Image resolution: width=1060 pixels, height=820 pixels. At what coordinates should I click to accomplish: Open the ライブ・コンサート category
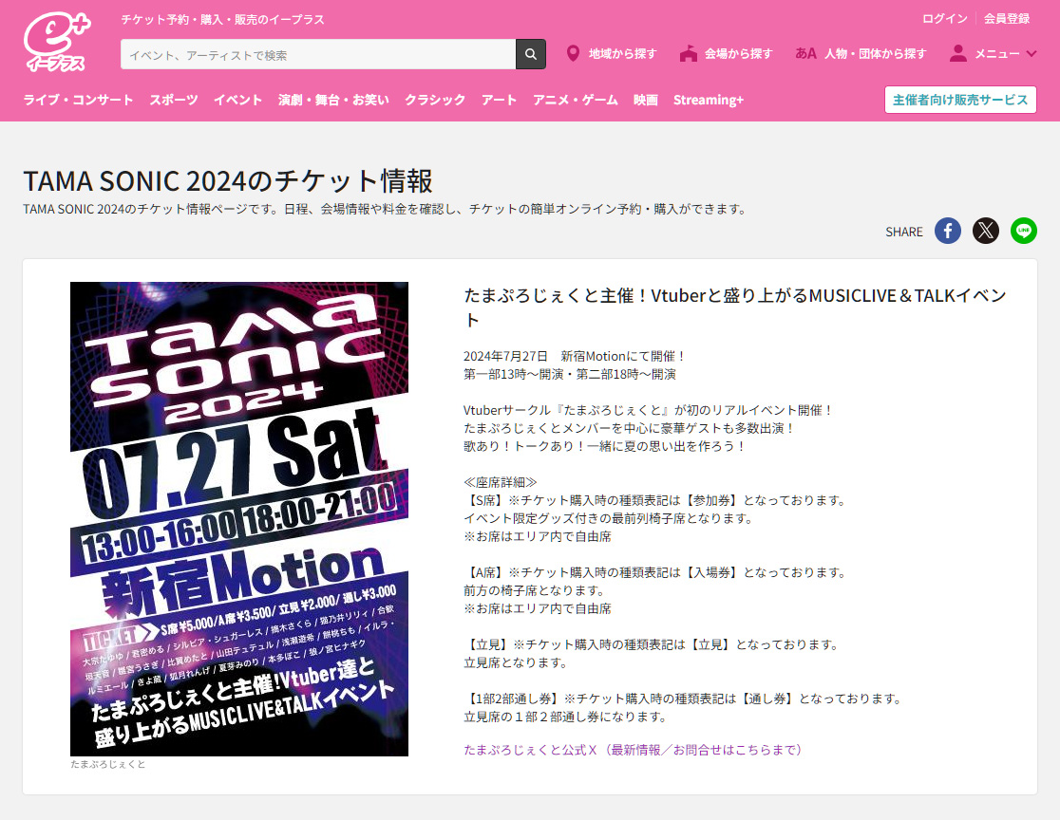tap(78, 100)
